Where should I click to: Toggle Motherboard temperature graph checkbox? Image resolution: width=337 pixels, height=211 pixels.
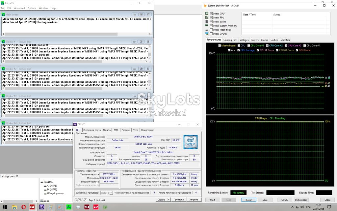tap(220, 45)
